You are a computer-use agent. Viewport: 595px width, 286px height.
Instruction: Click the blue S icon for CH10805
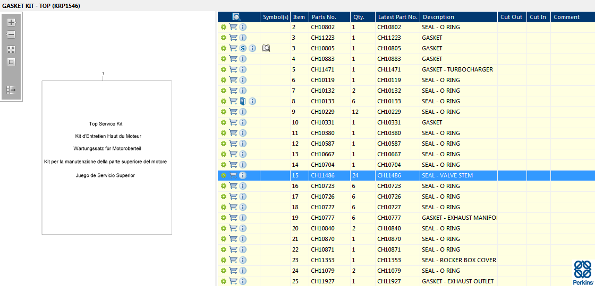pyautogui.click(x=243, y=48)
